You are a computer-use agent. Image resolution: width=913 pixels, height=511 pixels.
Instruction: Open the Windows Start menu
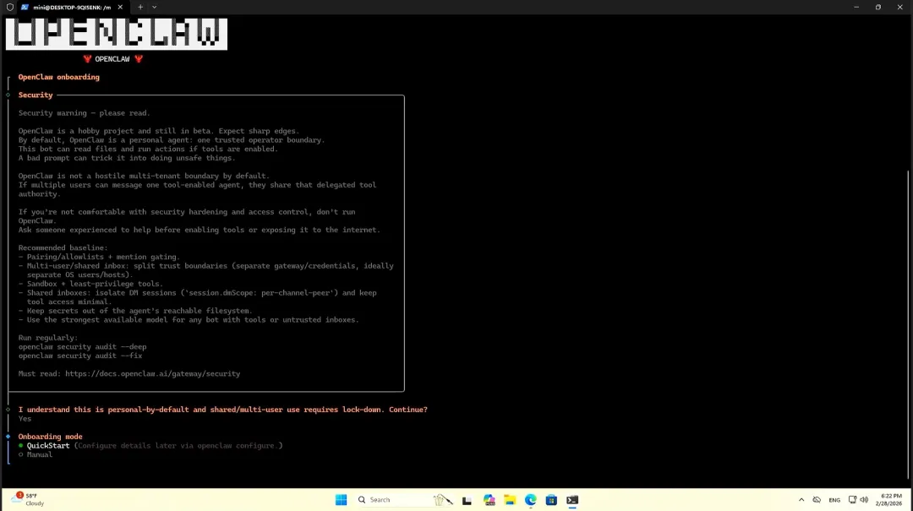(342, 500)
